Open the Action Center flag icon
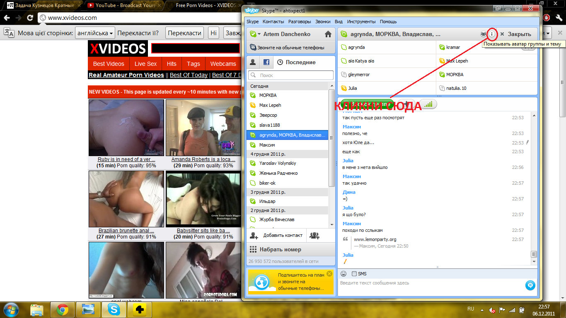The width and height of the screenshot is (566, 318). (502, 310)
